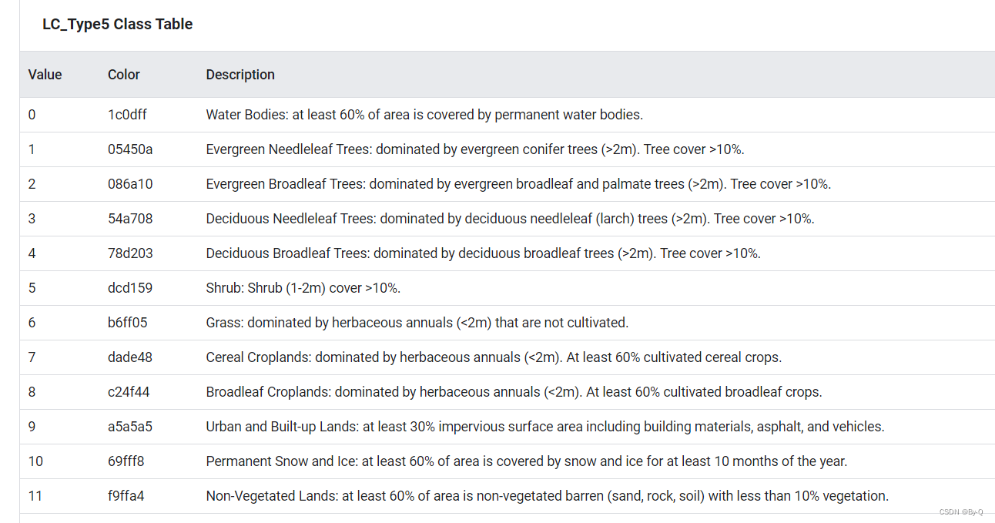Click the Value column header
Screen dimensions: 995x523
tap(45, 75)
